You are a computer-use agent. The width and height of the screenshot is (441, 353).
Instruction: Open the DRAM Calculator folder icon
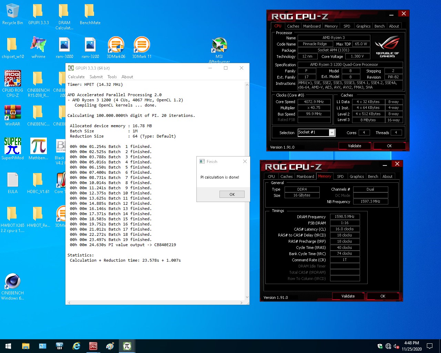(64, 17)
